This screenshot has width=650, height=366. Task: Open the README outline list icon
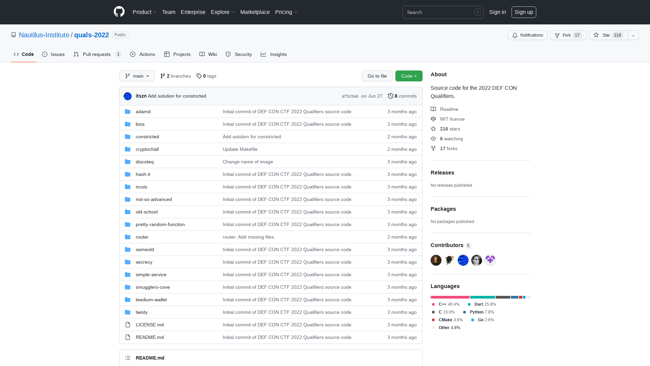click(128, 358)
